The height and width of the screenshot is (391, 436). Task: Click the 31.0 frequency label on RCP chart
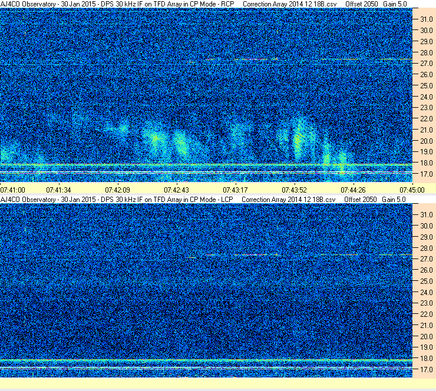[426, 19]
